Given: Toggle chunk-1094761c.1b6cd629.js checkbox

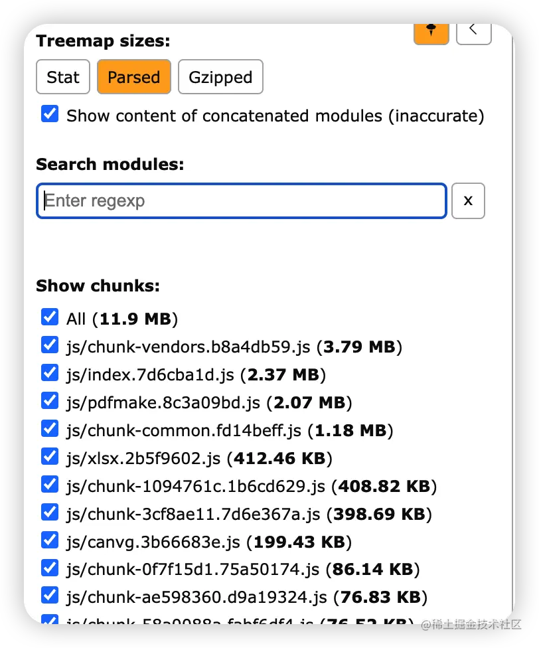Looking at the screenshot, I should point(50,484).
